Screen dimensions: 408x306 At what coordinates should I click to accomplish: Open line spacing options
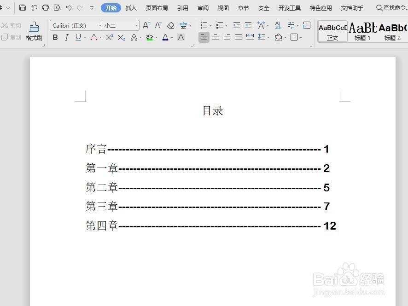click(262, 37)
